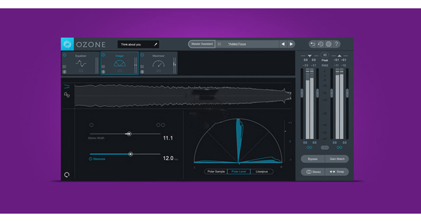Viewport: 421px width, 221px height.
Task: Toggle Equalizer module power button
Action: pos(65,55)
